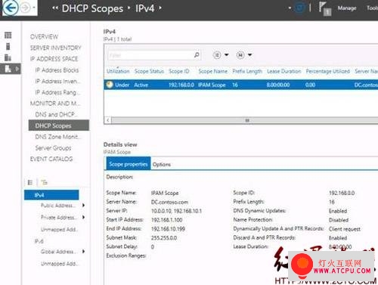Sort by Percentage Utilized column

coord(328,71)
